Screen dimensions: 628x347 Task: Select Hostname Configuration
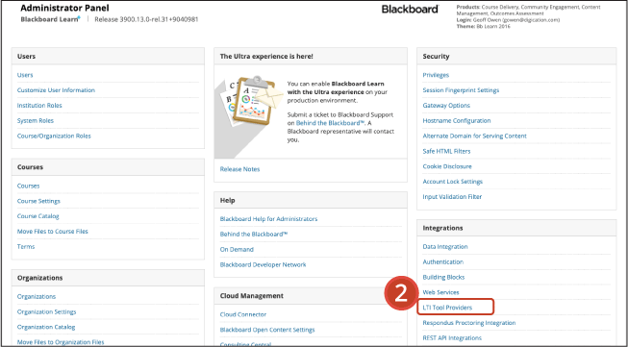point(457,120)
